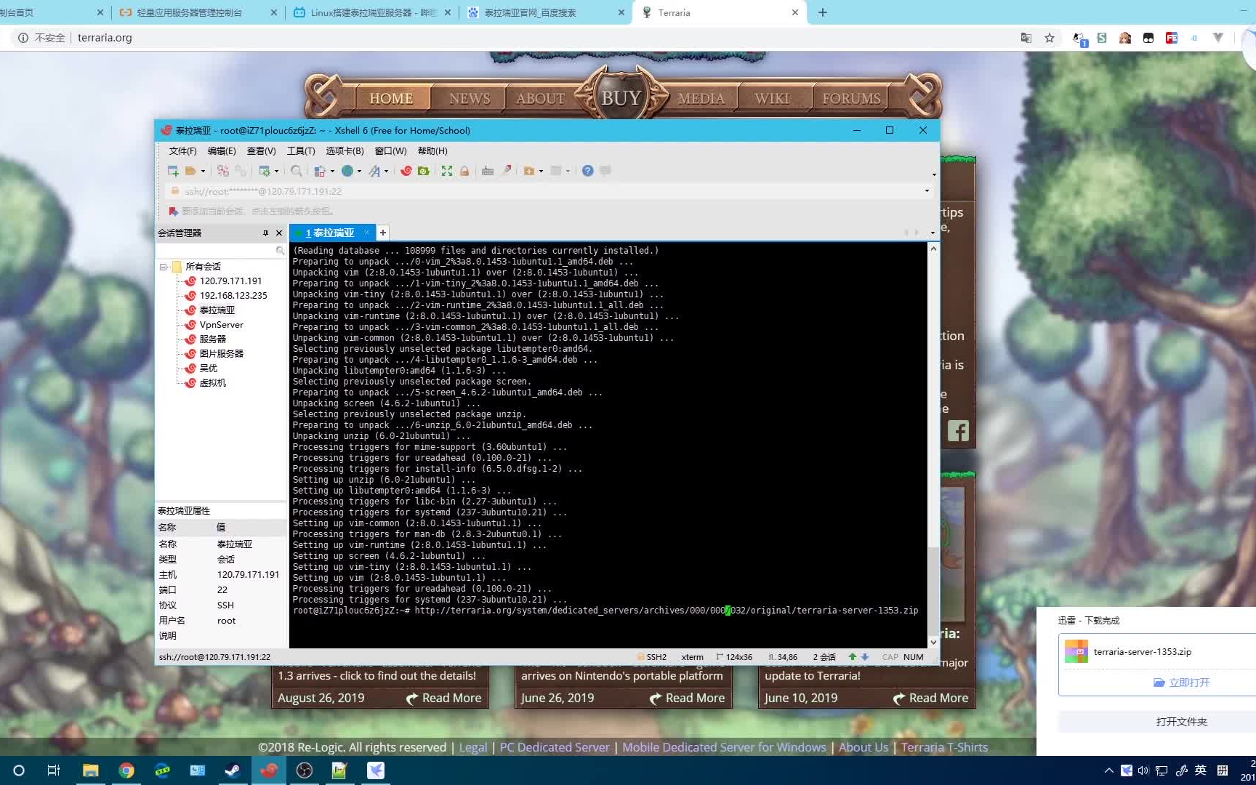This screenshot has height=785, width=1256.
Task: Click the magnifier find icon in Xshell toolbar
Action: tap(297, 171)
